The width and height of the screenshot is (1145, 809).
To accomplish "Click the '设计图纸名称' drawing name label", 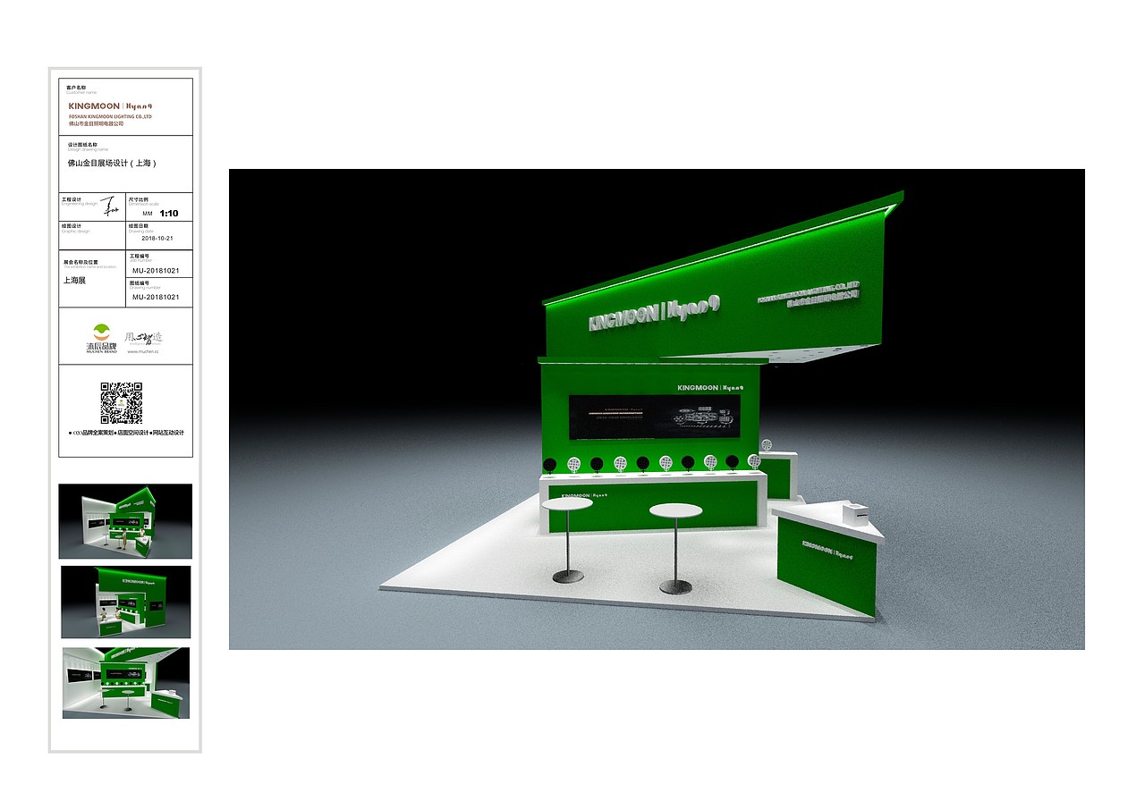I will tap(81, 144).
